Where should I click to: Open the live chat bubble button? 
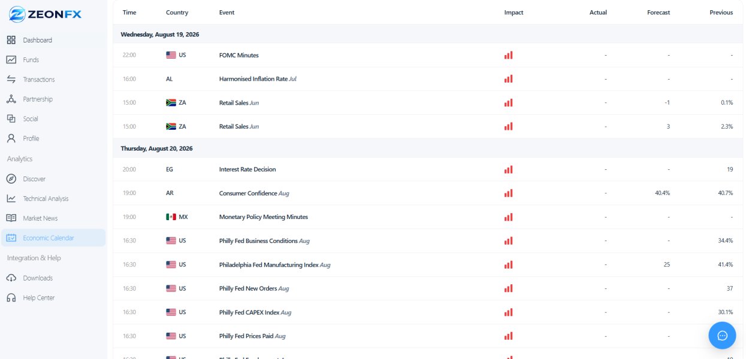coord(722,335)
